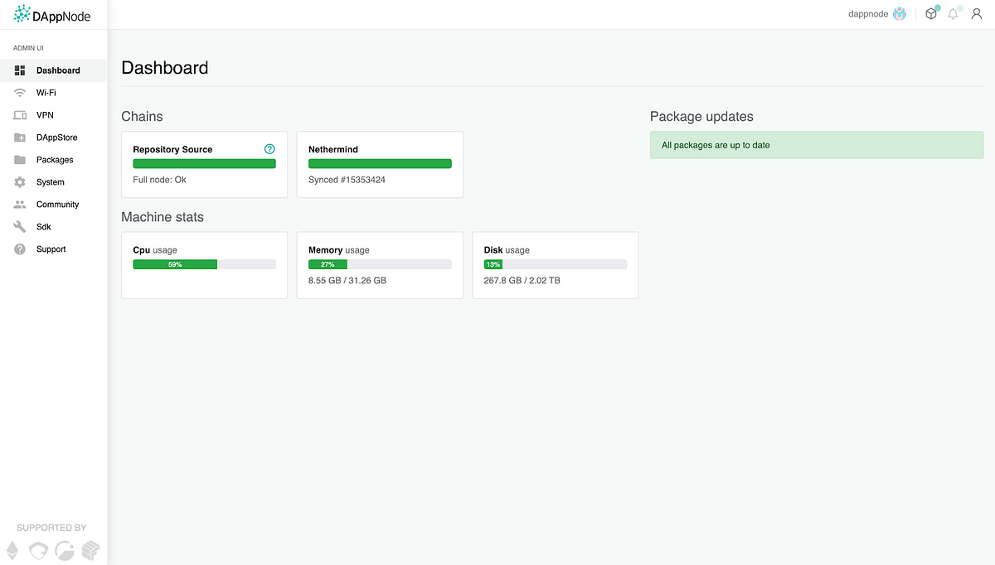Image resolution: width=995 pixels, height=565 pixels.
Task: Click the green packages status badge dot
Action: tap(938, 7)
